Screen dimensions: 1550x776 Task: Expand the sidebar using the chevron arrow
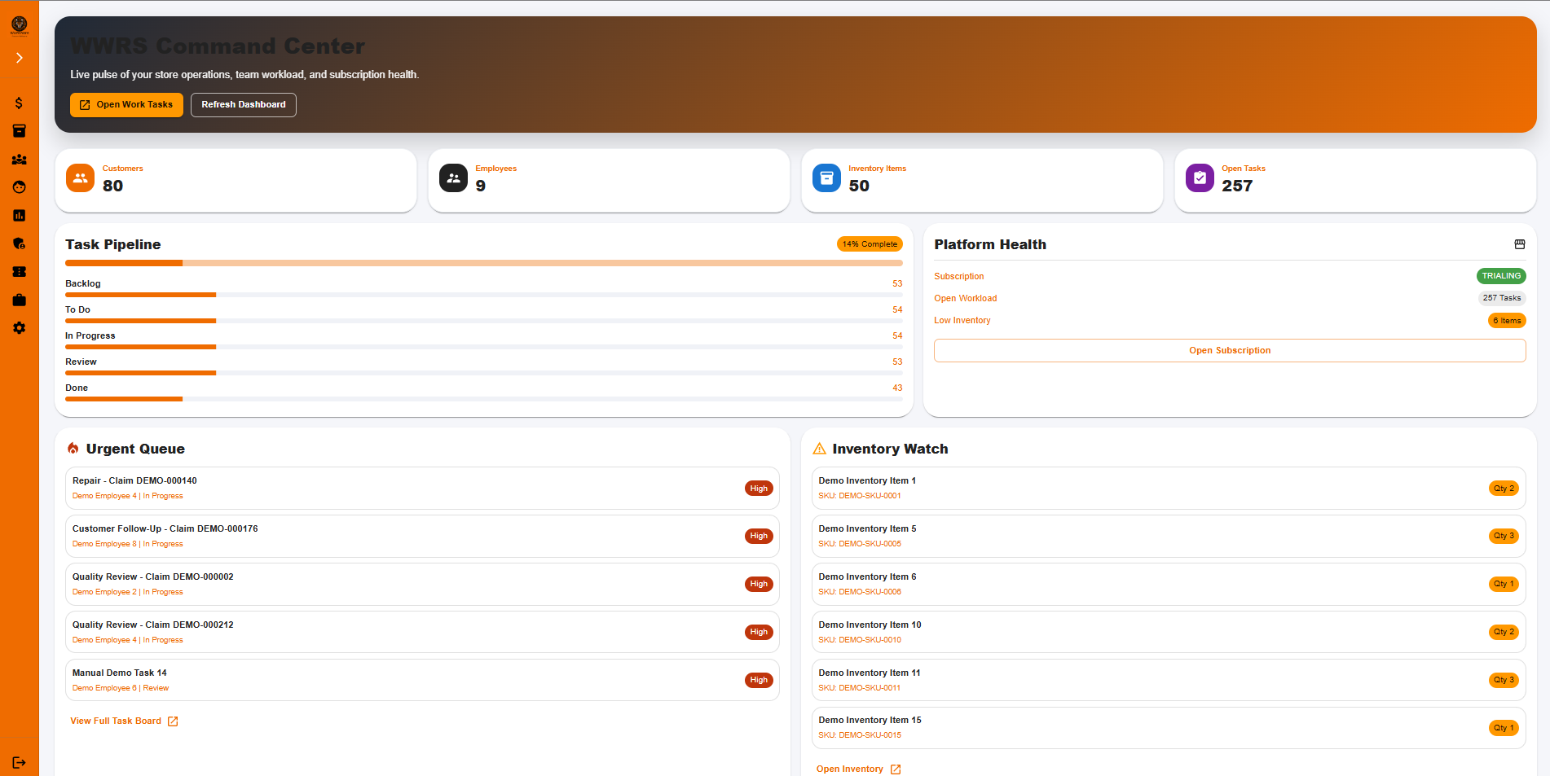coord(19,57)
